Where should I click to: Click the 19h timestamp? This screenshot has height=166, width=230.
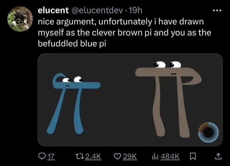pos(135,10)
